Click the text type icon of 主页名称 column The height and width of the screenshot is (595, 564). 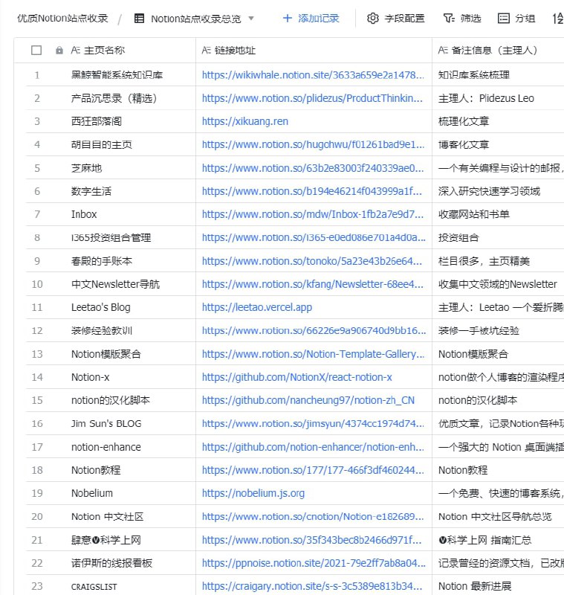[76, 50]
